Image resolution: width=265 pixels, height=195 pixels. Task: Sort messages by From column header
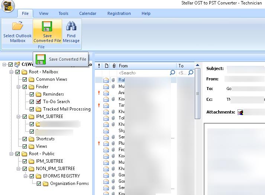147,66
